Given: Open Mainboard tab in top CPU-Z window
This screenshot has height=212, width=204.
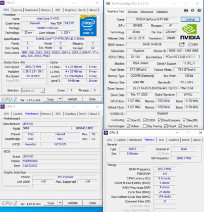Looking at the screenshot, I should click(x=31, y=10).
